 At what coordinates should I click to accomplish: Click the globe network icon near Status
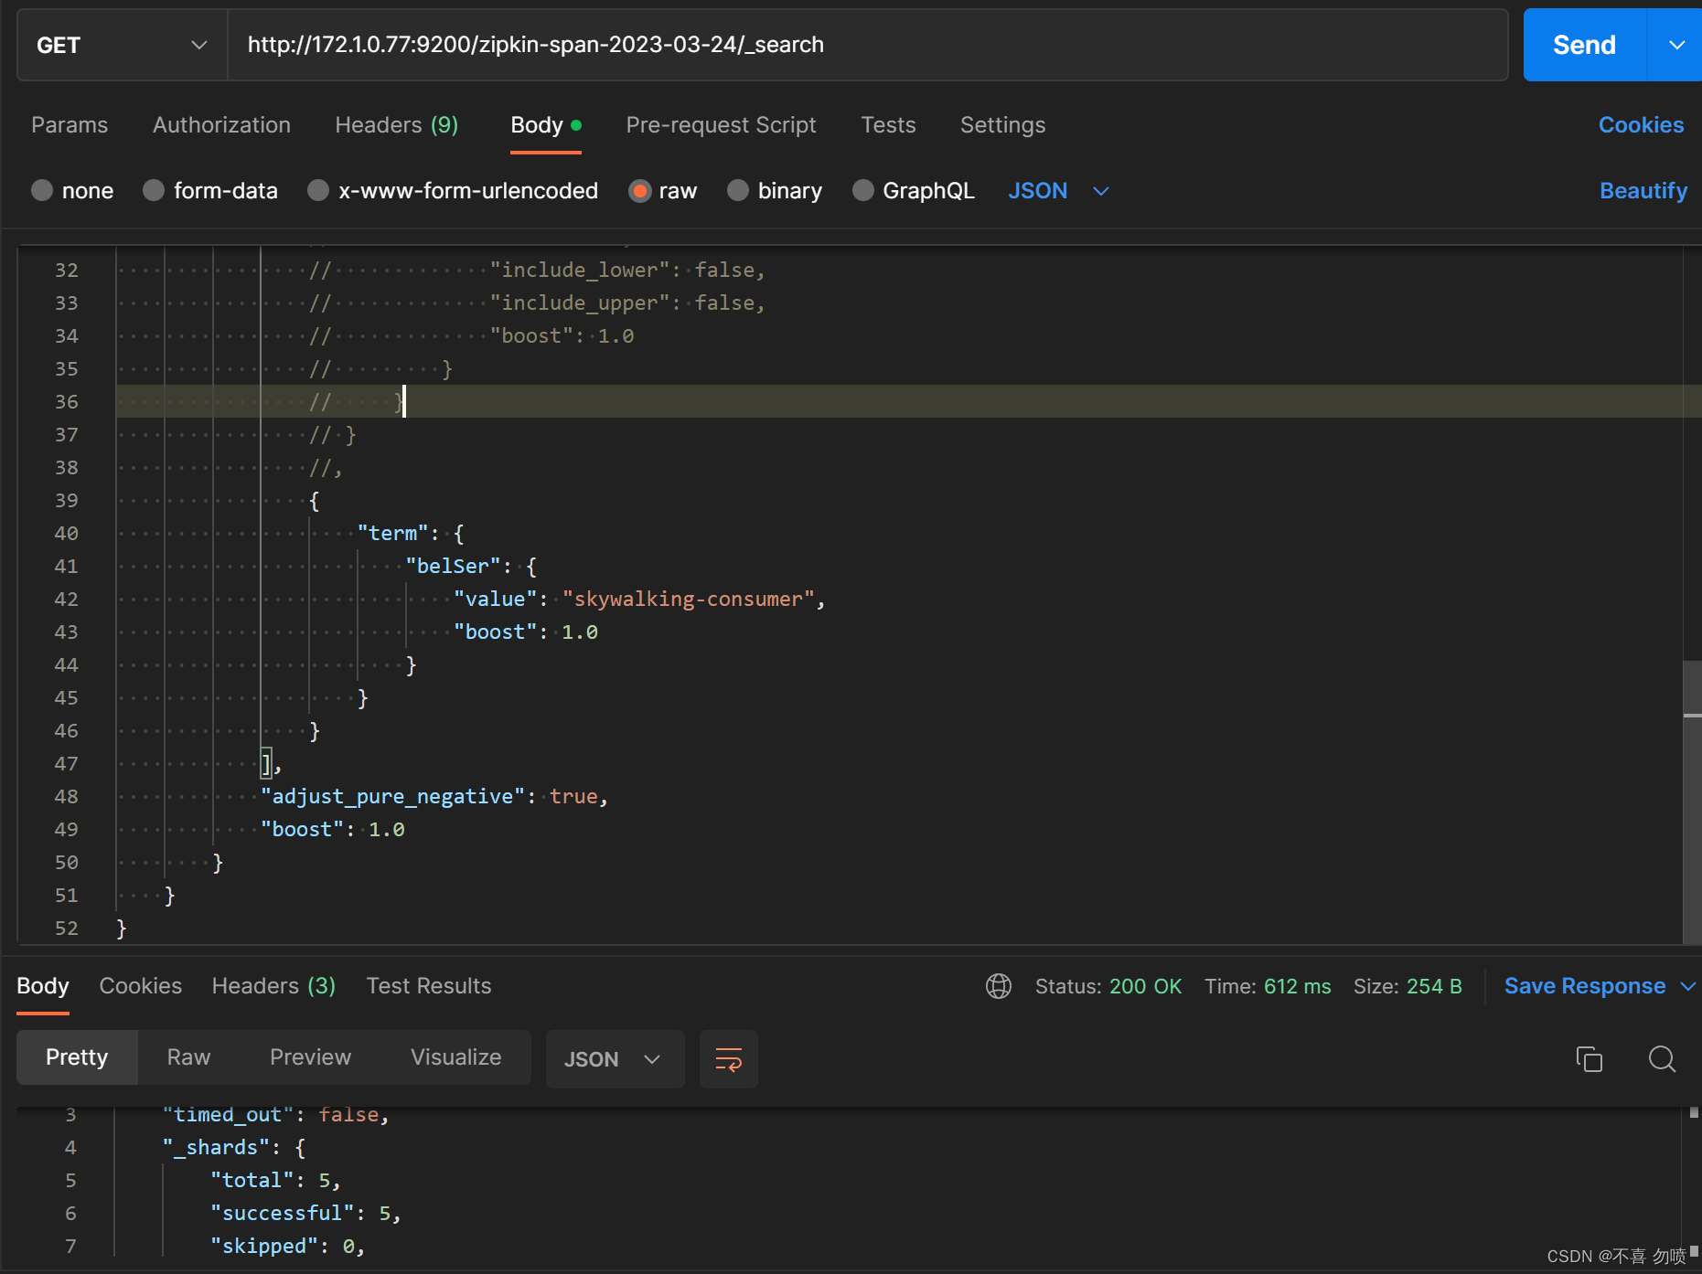tap(998, 986)
